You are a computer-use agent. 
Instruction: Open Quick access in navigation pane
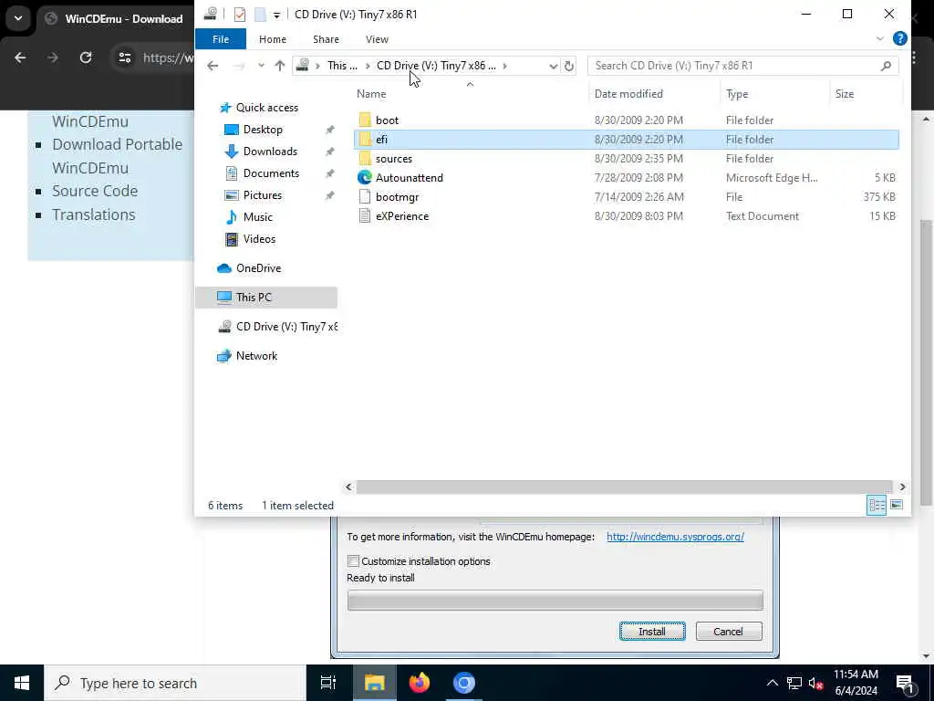coord(267,108)
